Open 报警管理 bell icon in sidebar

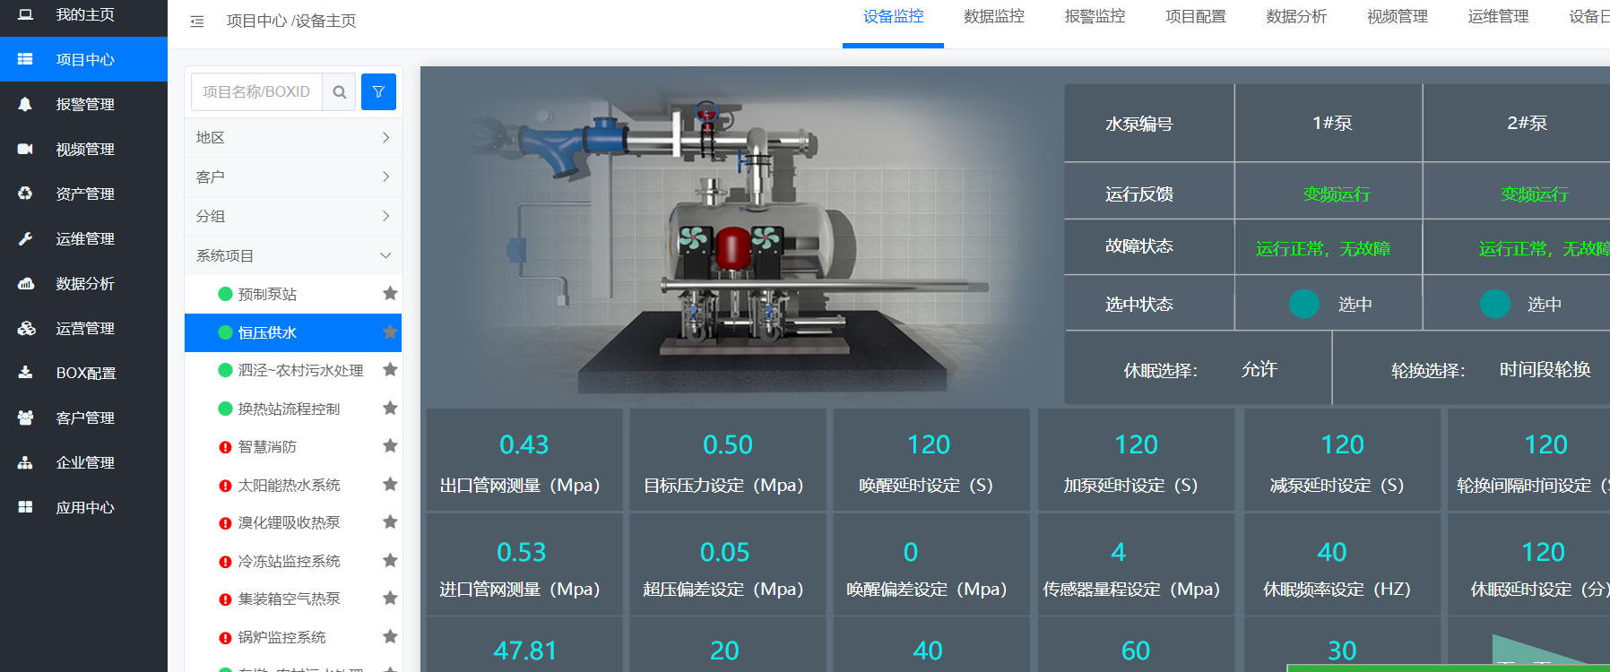click(25, 104)
